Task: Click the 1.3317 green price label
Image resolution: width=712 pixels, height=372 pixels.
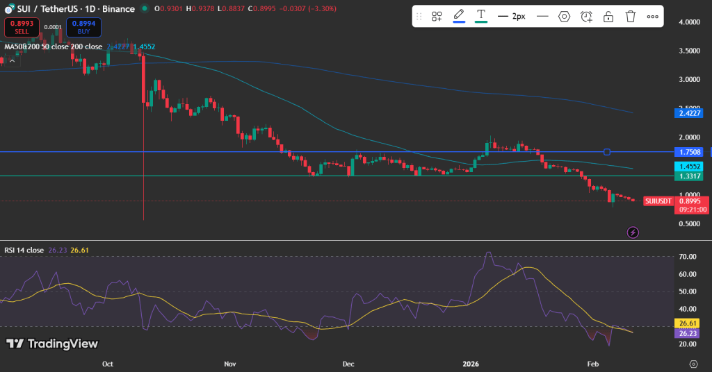Action: click(x=689, y=176)
